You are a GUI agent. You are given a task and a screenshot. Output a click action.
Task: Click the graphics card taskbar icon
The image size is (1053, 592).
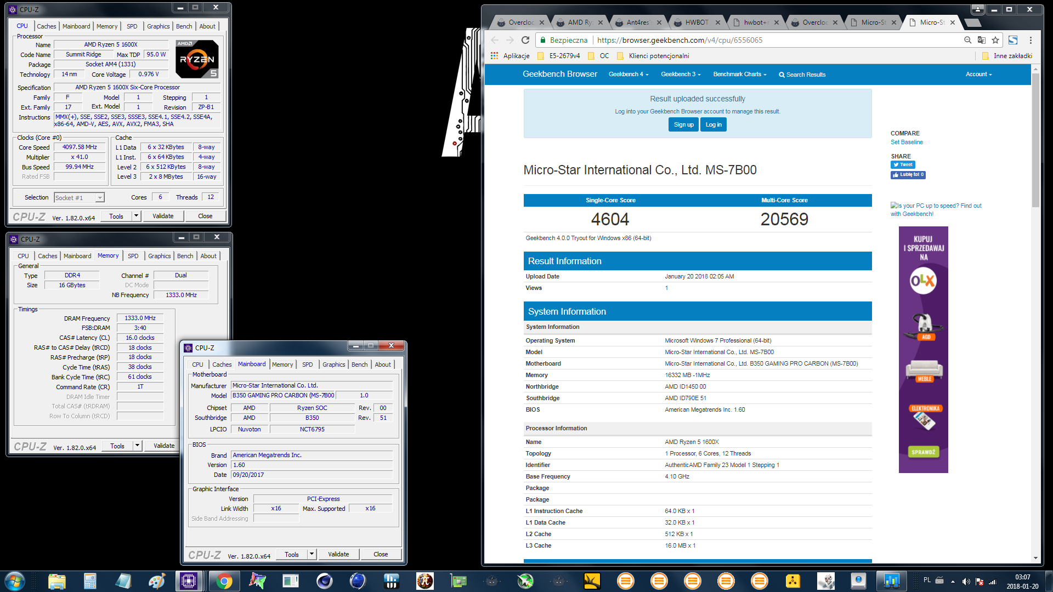[458, 581]
